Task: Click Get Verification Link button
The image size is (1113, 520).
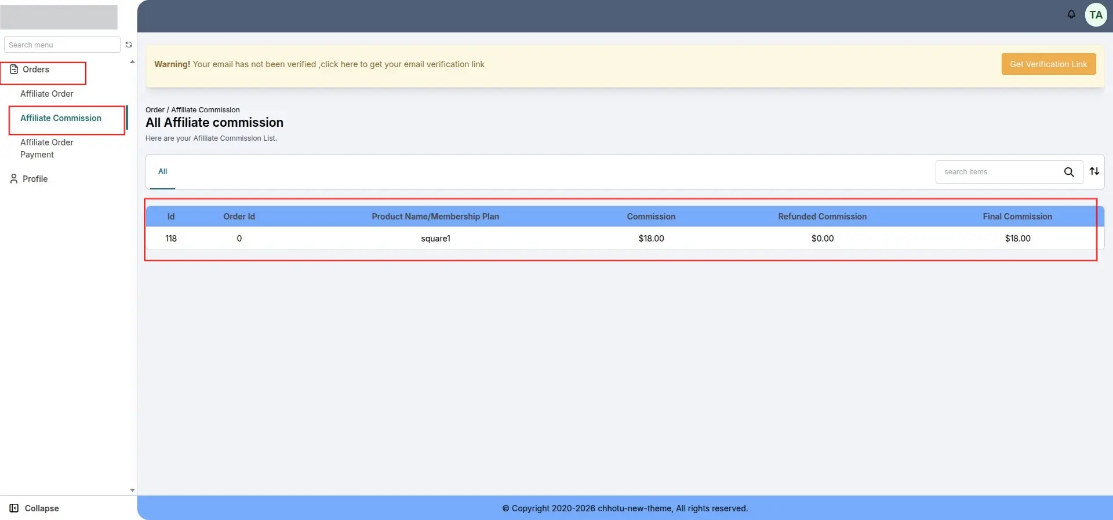Action: (1049, 64)
